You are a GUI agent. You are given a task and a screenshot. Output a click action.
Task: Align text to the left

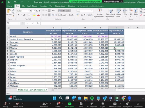point(43,15)
